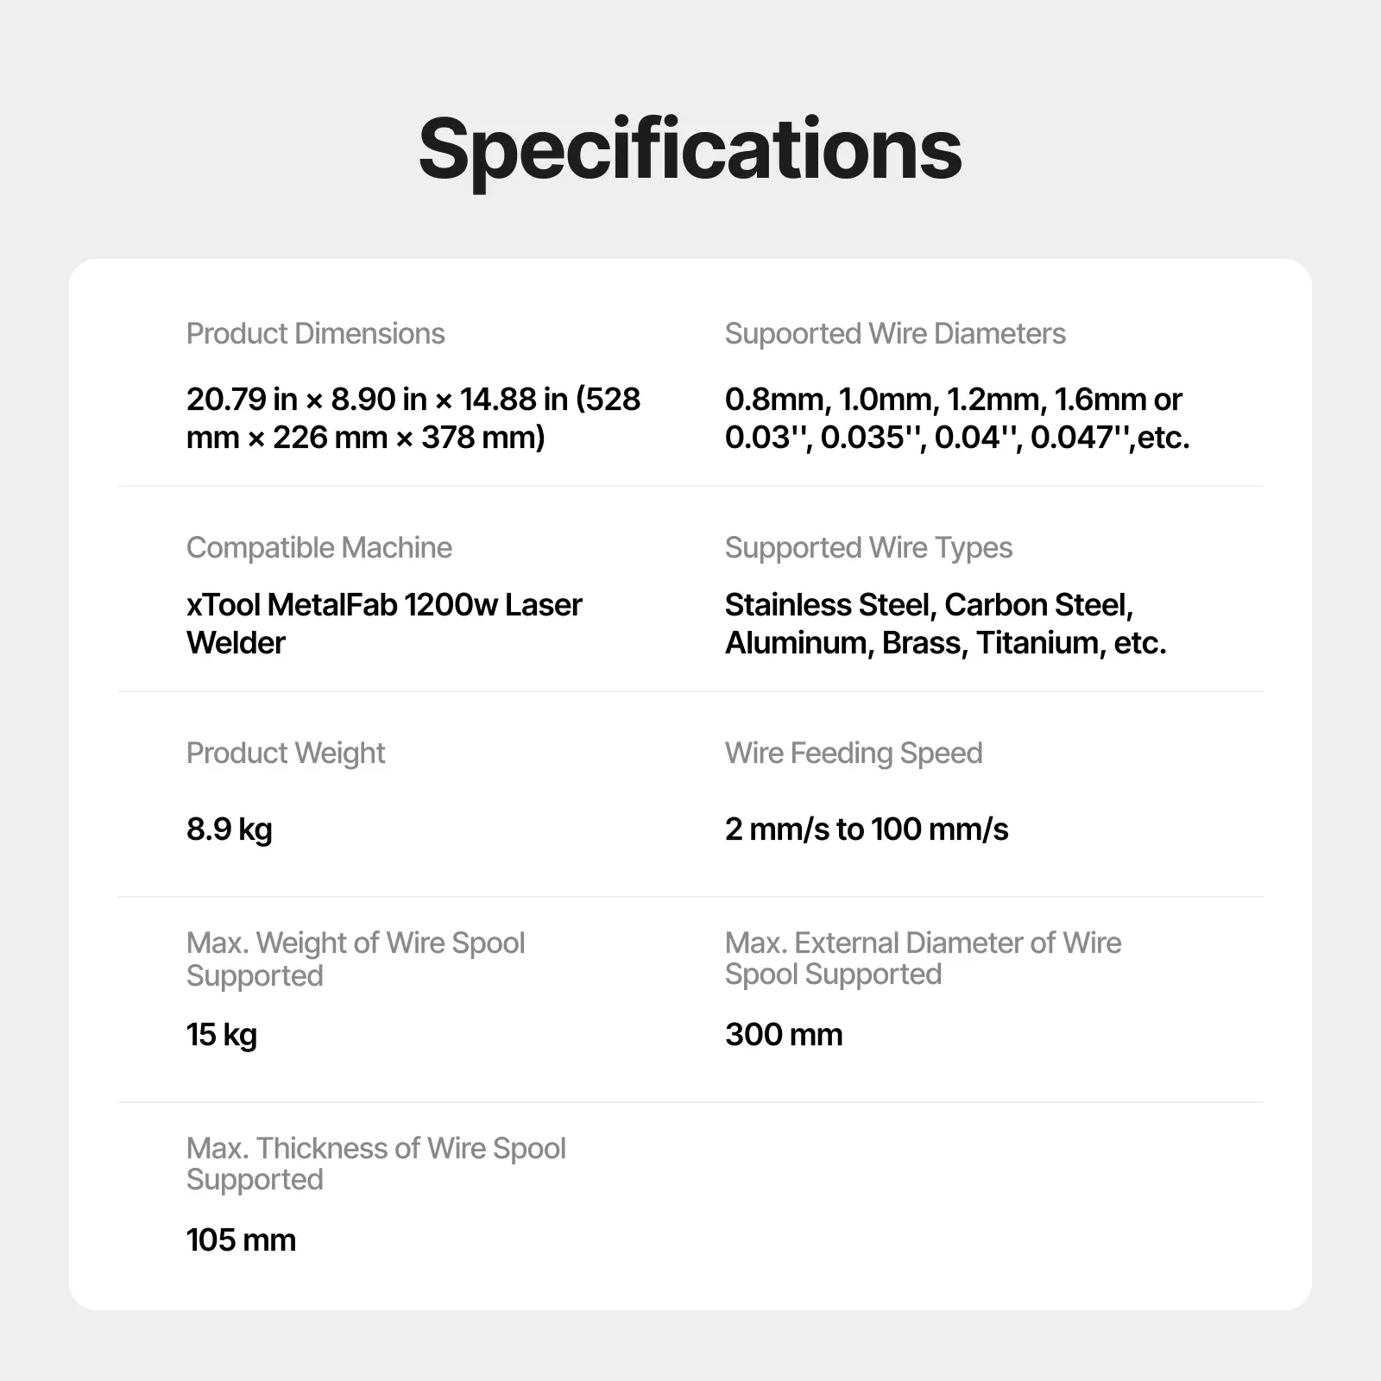This screenshot has height=1381, width=1381.
Task: Select the Supoorted Wire Diameters label
Action: coord(895,334)
